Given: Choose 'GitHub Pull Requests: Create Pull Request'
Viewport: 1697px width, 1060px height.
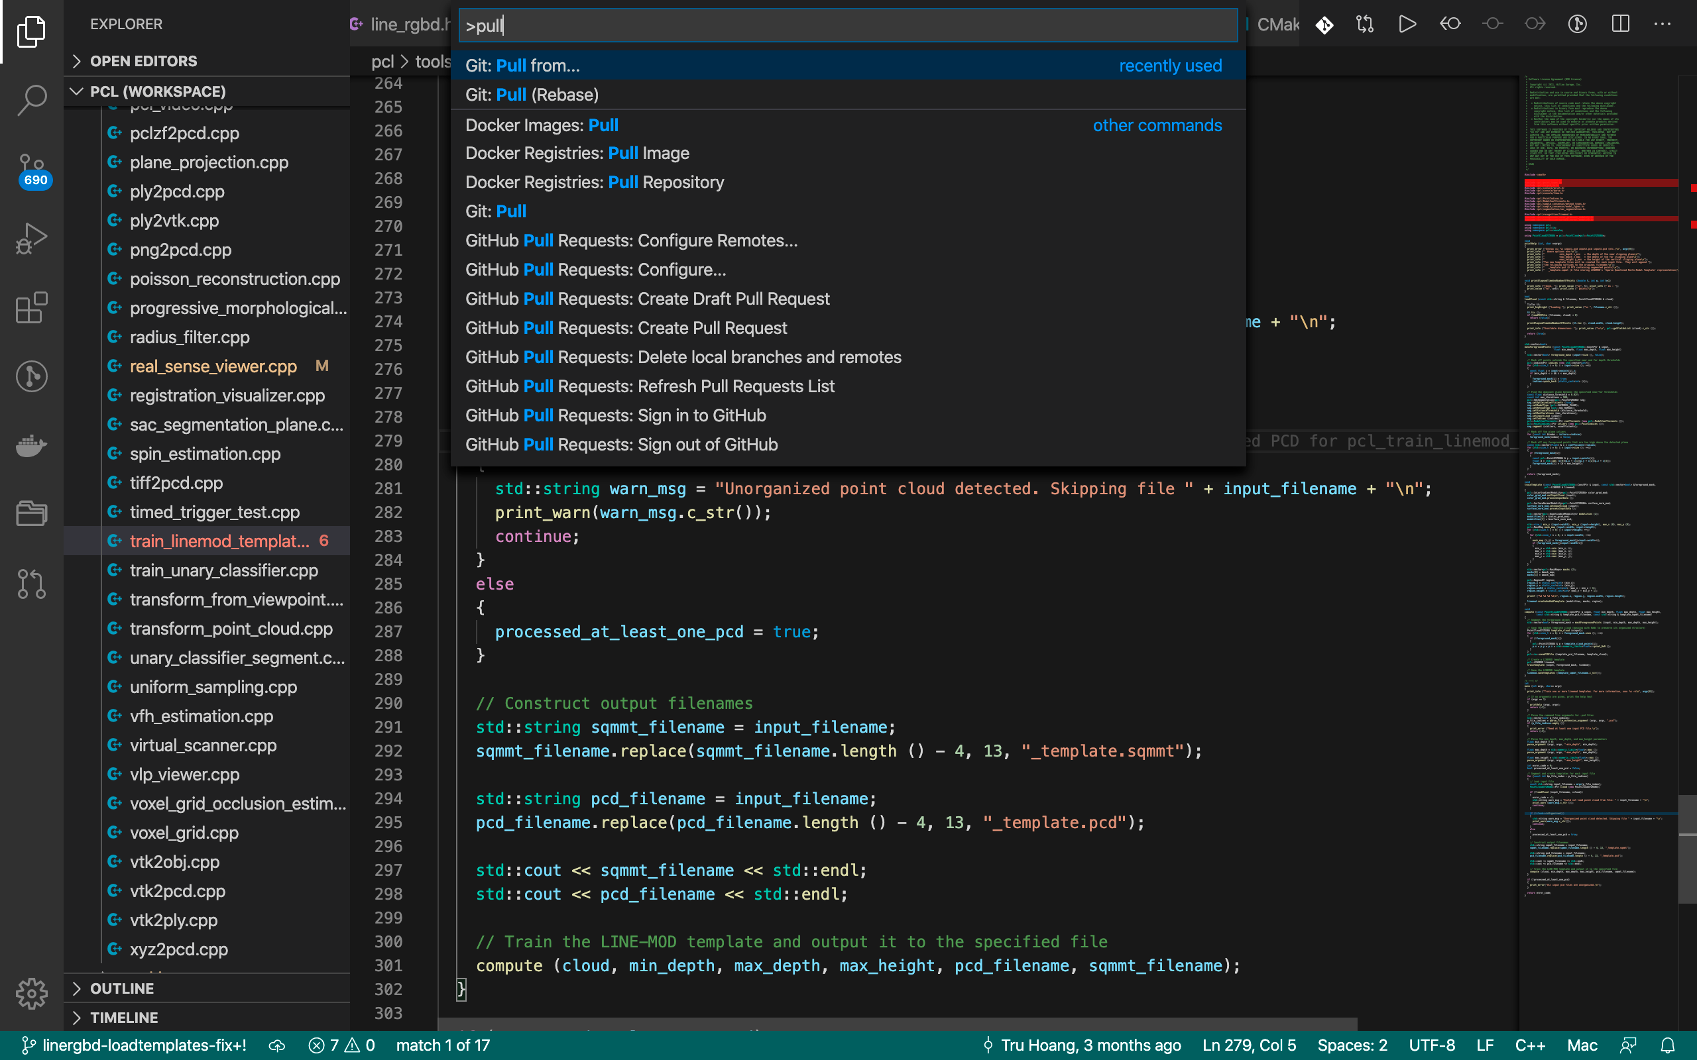Looking at the screenshot, I should (626, 328).
